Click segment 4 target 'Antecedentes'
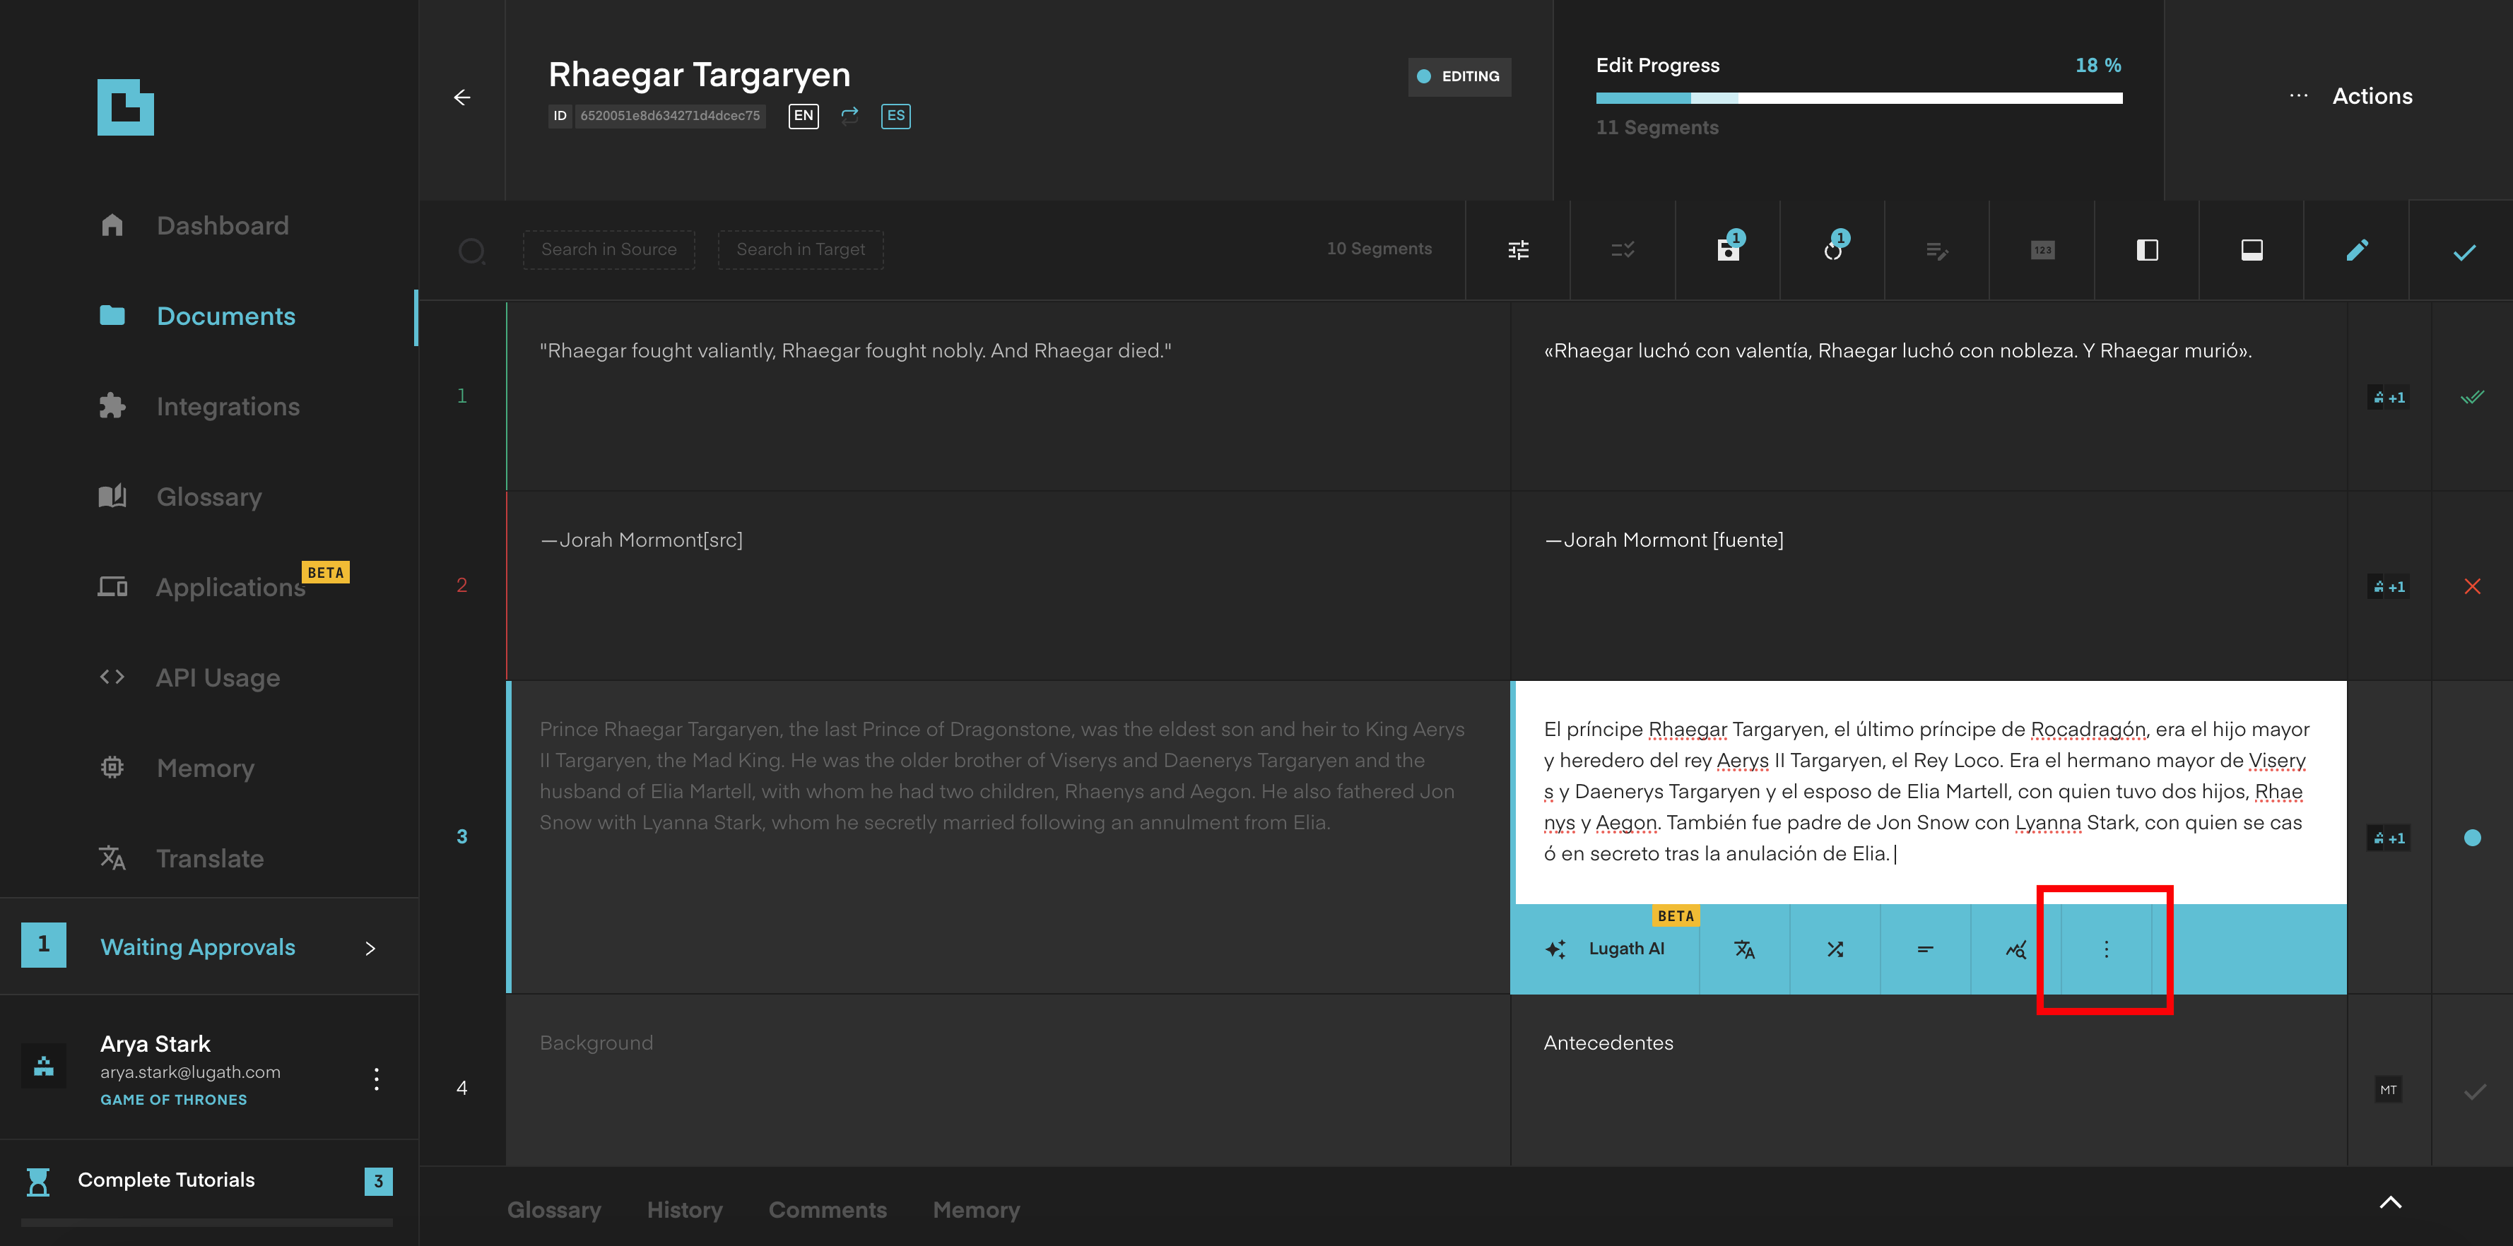The image size is (2513, 1246). click(1608, 1043)
